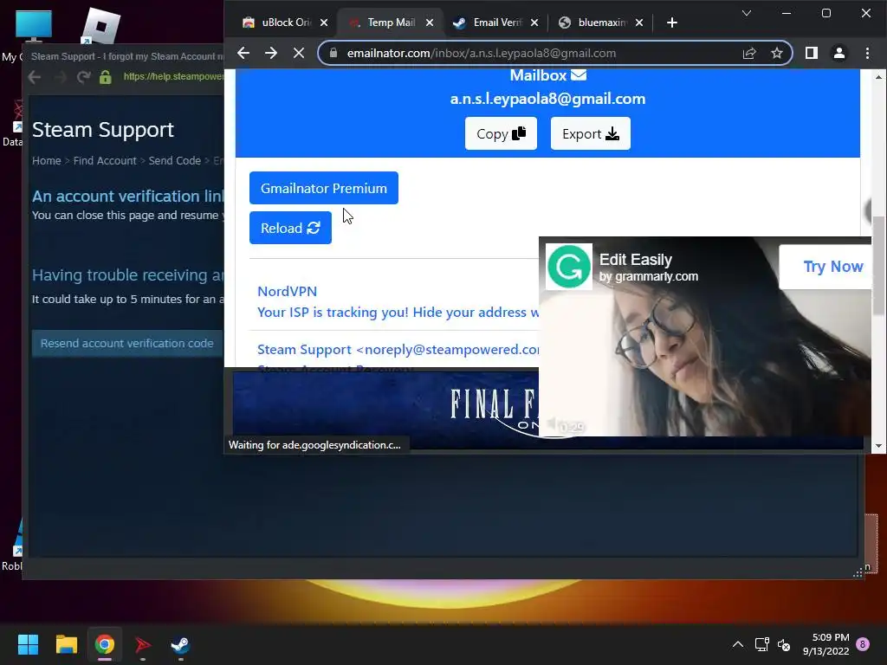This screenshot has width=887, height=665.
Task: Click the Steam window green lock
Action: click(105, 77)
